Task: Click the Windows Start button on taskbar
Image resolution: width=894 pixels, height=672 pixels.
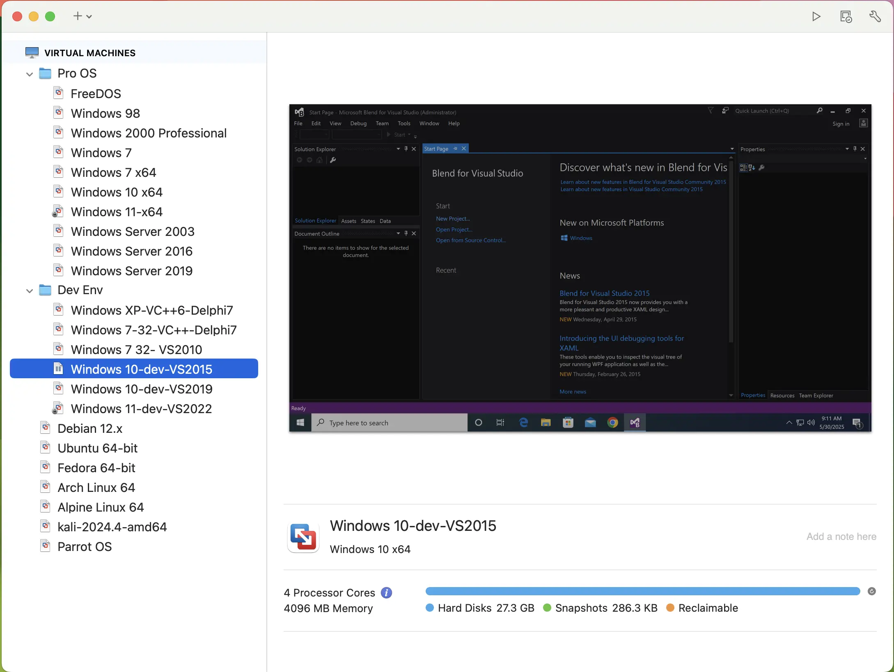Action: coord(300,423)
